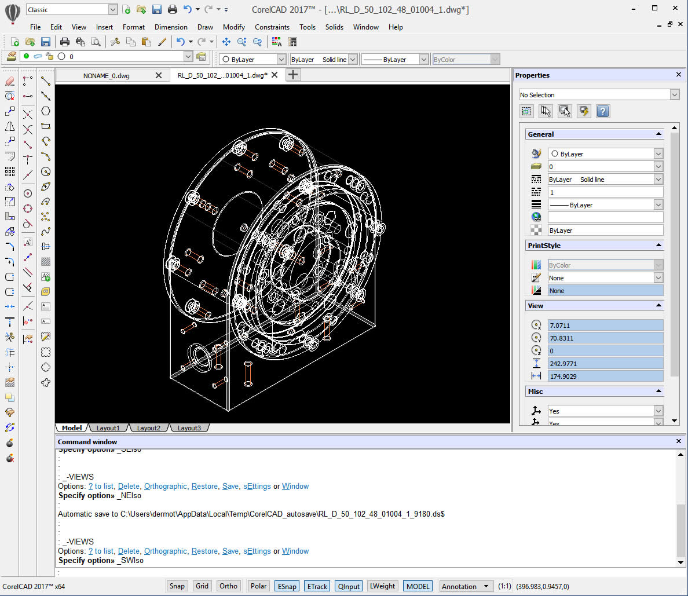Select the Polygon draw tool
688x596 pixels.
click(x=46, y=111)
